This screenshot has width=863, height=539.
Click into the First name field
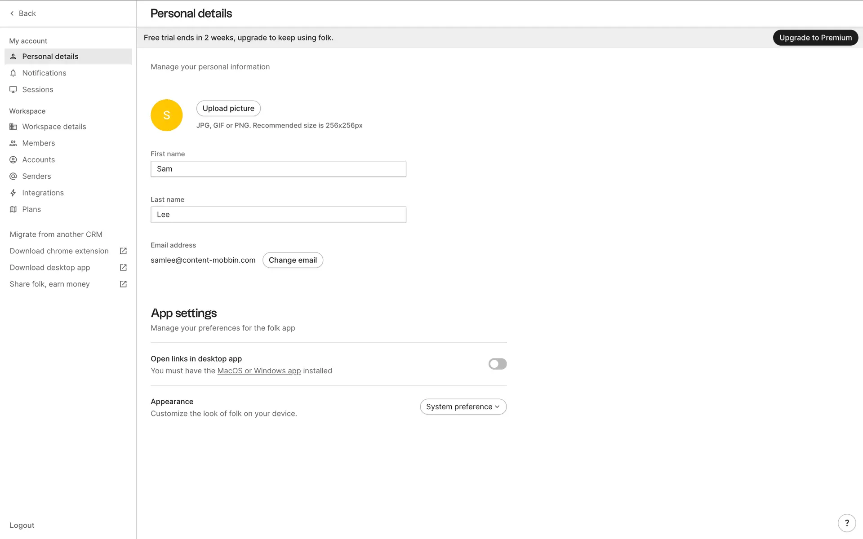[278, 169]
